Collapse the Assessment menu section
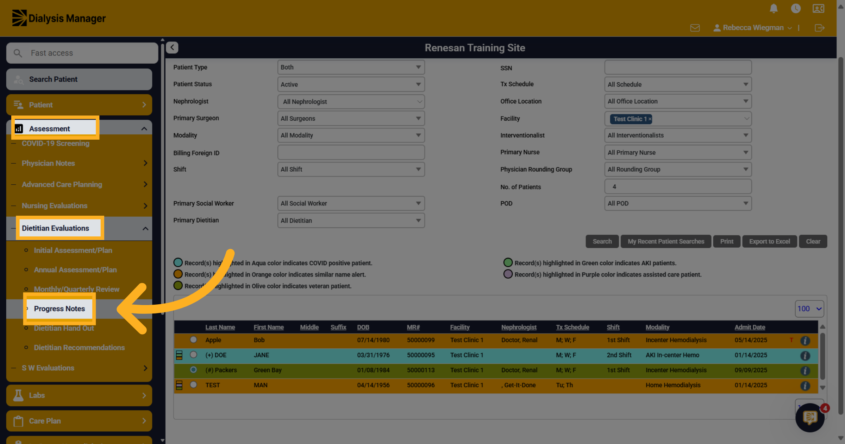The width and height of the screenshot is (845, 444). coord(144,129)
